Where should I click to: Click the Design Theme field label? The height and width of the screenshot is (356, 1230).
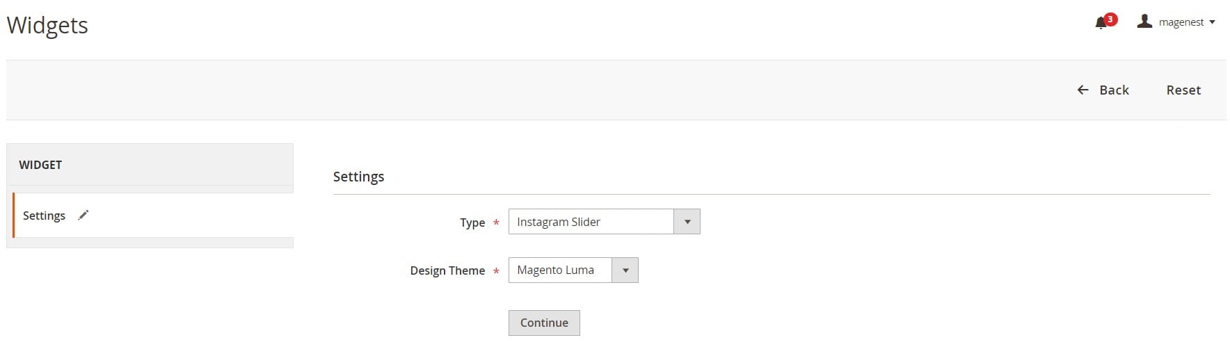447,270
